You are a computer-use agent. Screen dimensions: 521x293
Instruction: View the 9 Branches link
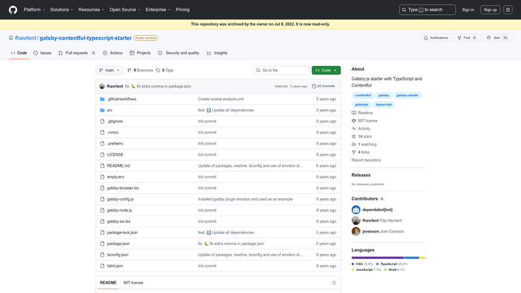pyautogui.click(x=140, y=70)
